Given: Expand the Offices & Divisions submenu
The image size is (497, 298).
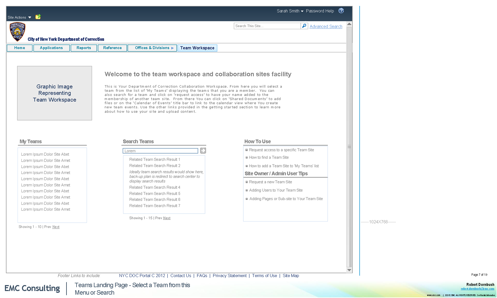Looking at the screenshot, I should 172,48.
